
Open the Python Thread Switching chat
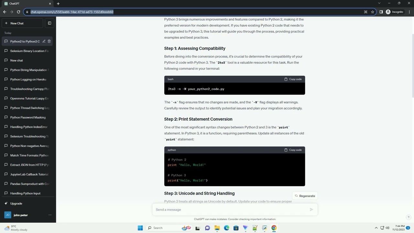click(28, 108)
